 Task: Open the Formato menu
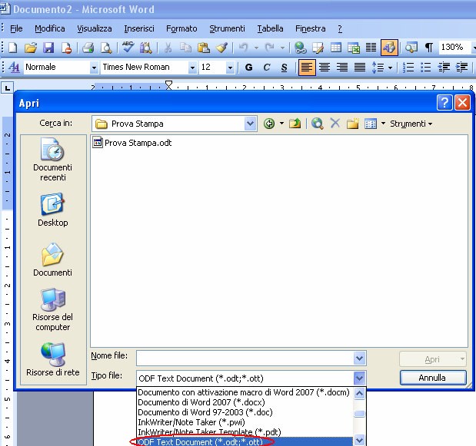[x=181, y=28]
